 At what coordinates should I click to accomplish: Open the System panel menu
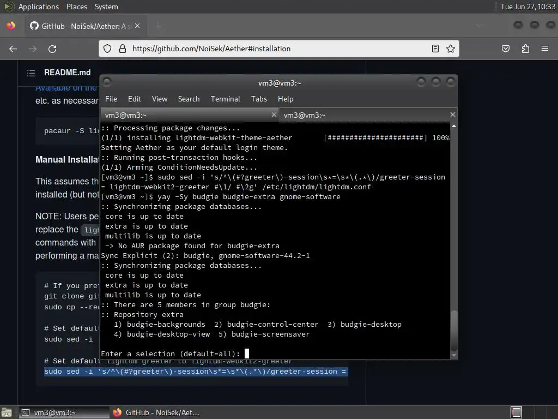click(x=106, y=7)
